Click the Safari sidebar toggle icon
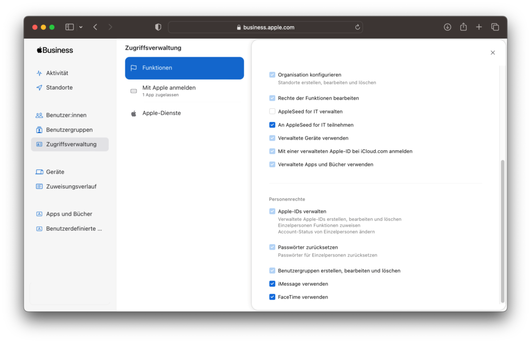The width and height of the screenshot is (531, 343). 70,27
